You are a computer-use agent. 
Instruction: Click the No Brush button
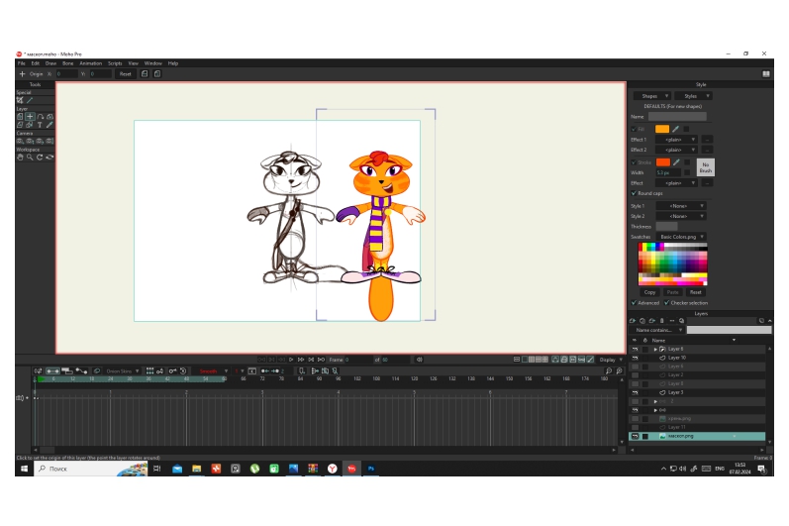coord(706,167)
